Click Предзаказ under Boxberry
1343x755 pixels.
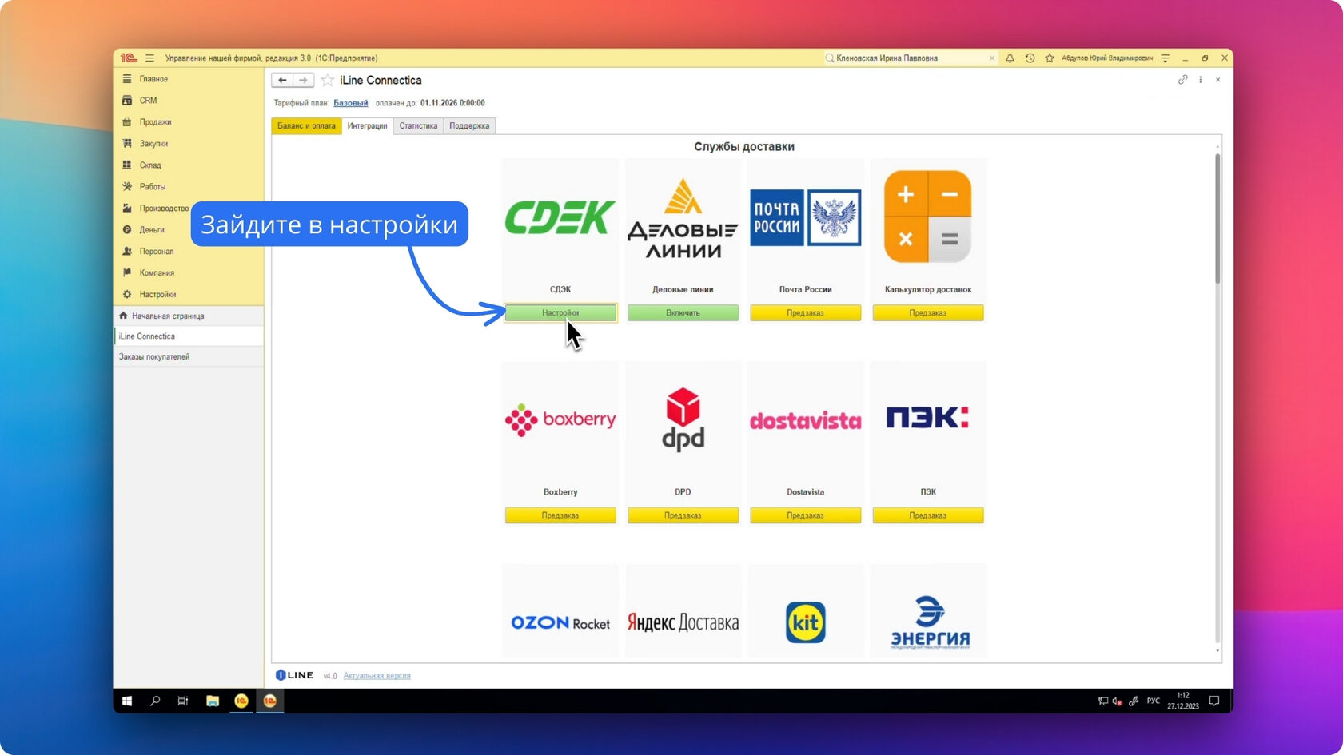(560, 515)
